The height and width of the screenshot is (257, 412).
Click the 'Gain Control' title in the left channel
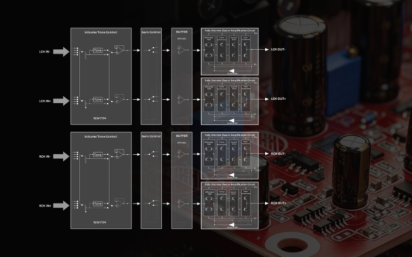click(x=151, y=32)
